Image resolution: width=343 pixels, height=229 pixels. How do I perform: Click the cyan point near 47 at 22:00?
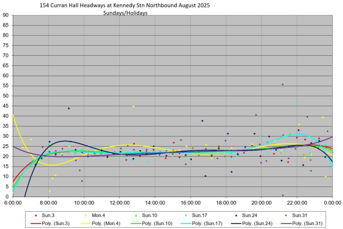296,102
